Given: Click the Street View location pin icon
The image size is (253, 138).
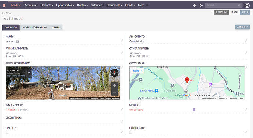Looking at the screenshot, I should click(29, 73).
